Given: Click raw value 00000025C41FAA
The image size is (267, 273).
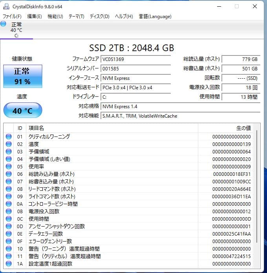Looking at the screenshot, I should coord(232,234).
